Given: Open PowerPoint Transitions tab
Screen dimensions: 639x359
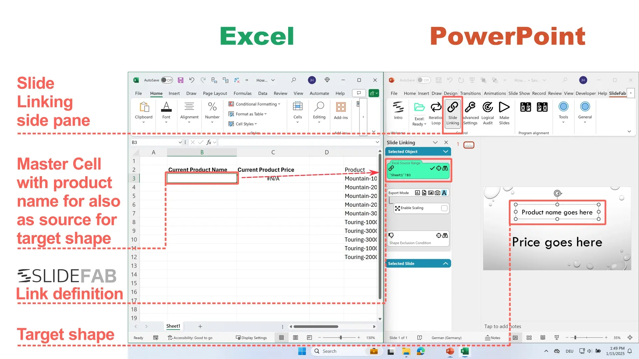Looking at the screenshot, I should 470,93.
